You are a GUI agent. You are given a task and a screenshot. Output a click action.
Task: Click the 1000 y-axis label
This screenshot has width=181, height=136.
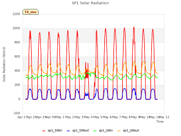pyautogui.click(x=16, y=28)
